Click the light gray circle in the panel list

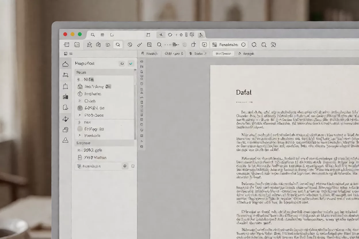click(80, 129)
